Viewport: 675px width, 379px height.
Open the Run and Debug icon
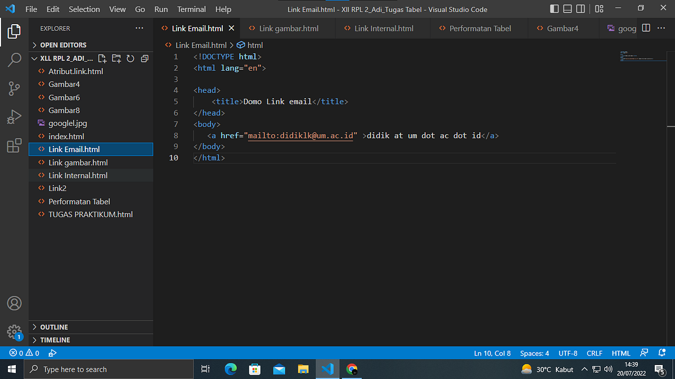(14, 117)
